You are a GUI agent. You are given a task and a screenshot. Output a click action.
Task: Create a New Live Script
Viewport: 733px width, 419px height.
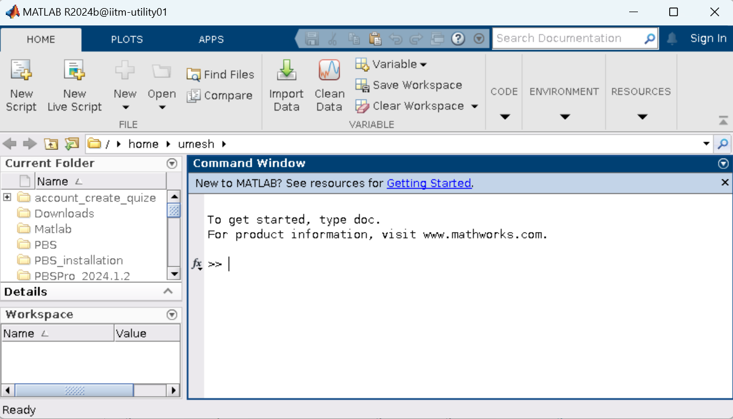(x=74, y=85)
